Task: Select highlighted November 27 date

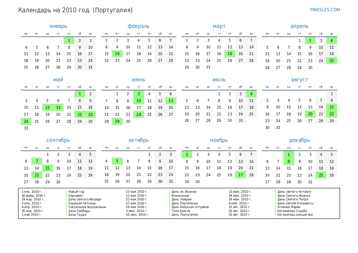Action: point(240,175)
